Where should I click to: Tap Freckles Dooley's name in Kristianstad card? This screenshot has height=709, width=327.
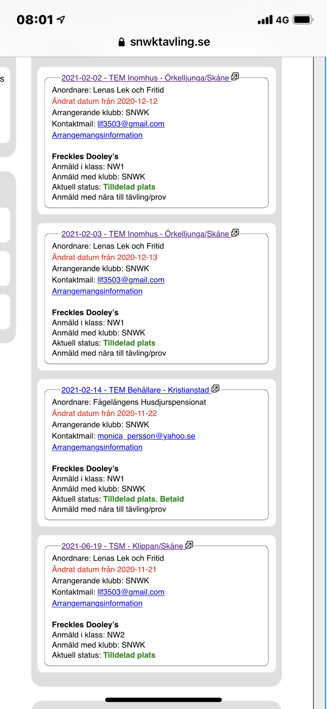[85, 468]
